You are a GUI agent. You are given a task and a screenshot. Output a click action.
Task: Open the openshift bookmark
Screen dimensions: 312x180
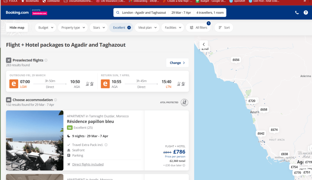click(237, 1)
